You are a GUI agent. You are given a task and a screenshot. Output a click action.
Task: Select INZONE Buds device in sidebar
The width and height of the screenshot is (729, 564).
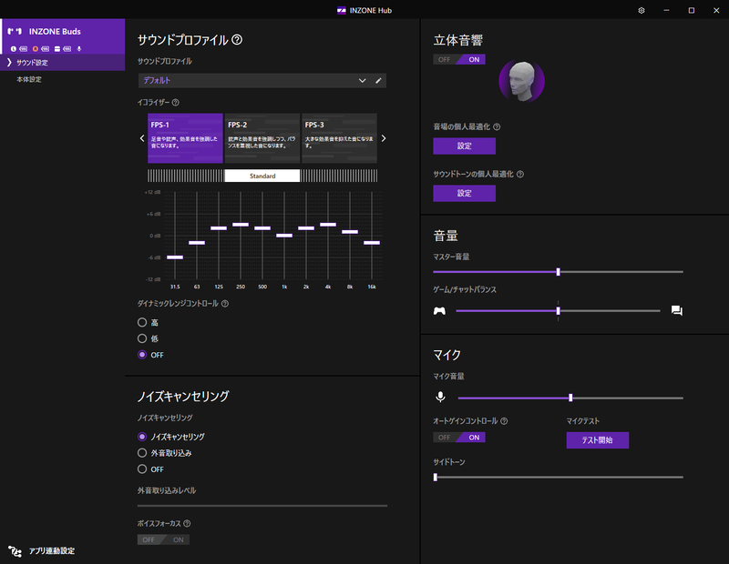coord(62,36)
